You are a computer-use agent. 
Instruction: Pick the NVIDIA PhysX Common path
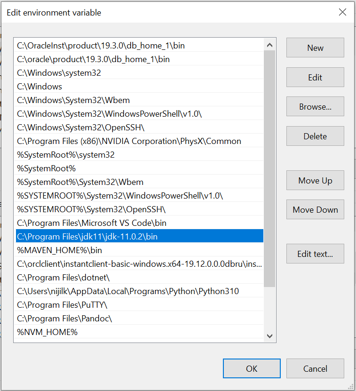click(x=129, y=141)
